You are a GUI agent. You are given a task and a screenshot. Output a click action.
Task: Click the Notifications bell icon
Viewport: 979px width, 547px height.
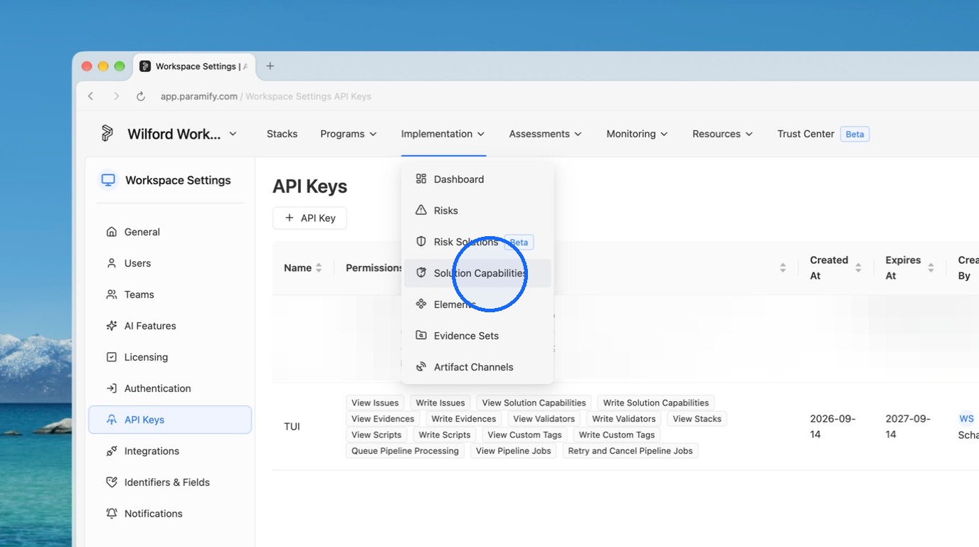[112, 514]
